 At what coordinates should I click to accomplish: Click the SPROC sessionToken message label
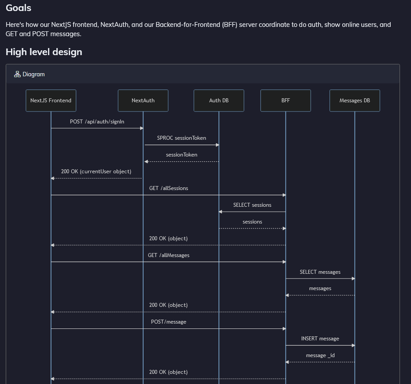tap(181, 138)
